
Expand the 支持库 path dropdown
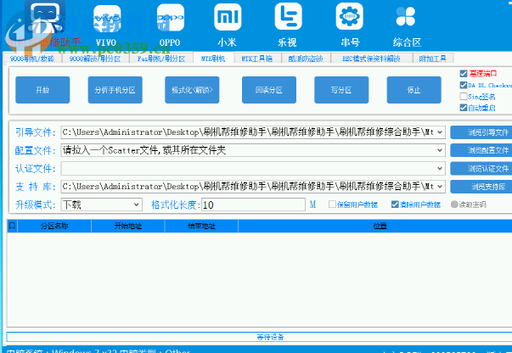(x=440, y=187)
